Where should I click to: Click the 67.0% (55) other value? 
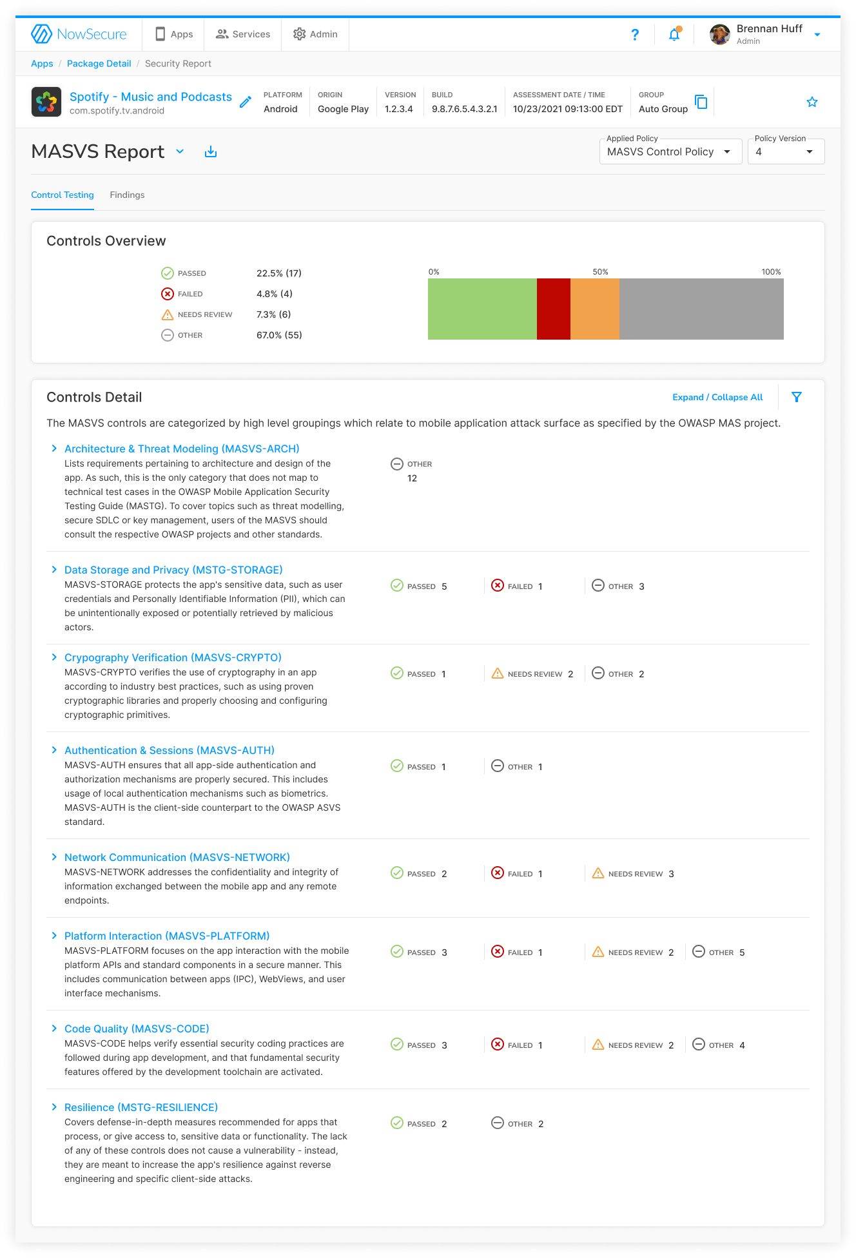(279, 335)
